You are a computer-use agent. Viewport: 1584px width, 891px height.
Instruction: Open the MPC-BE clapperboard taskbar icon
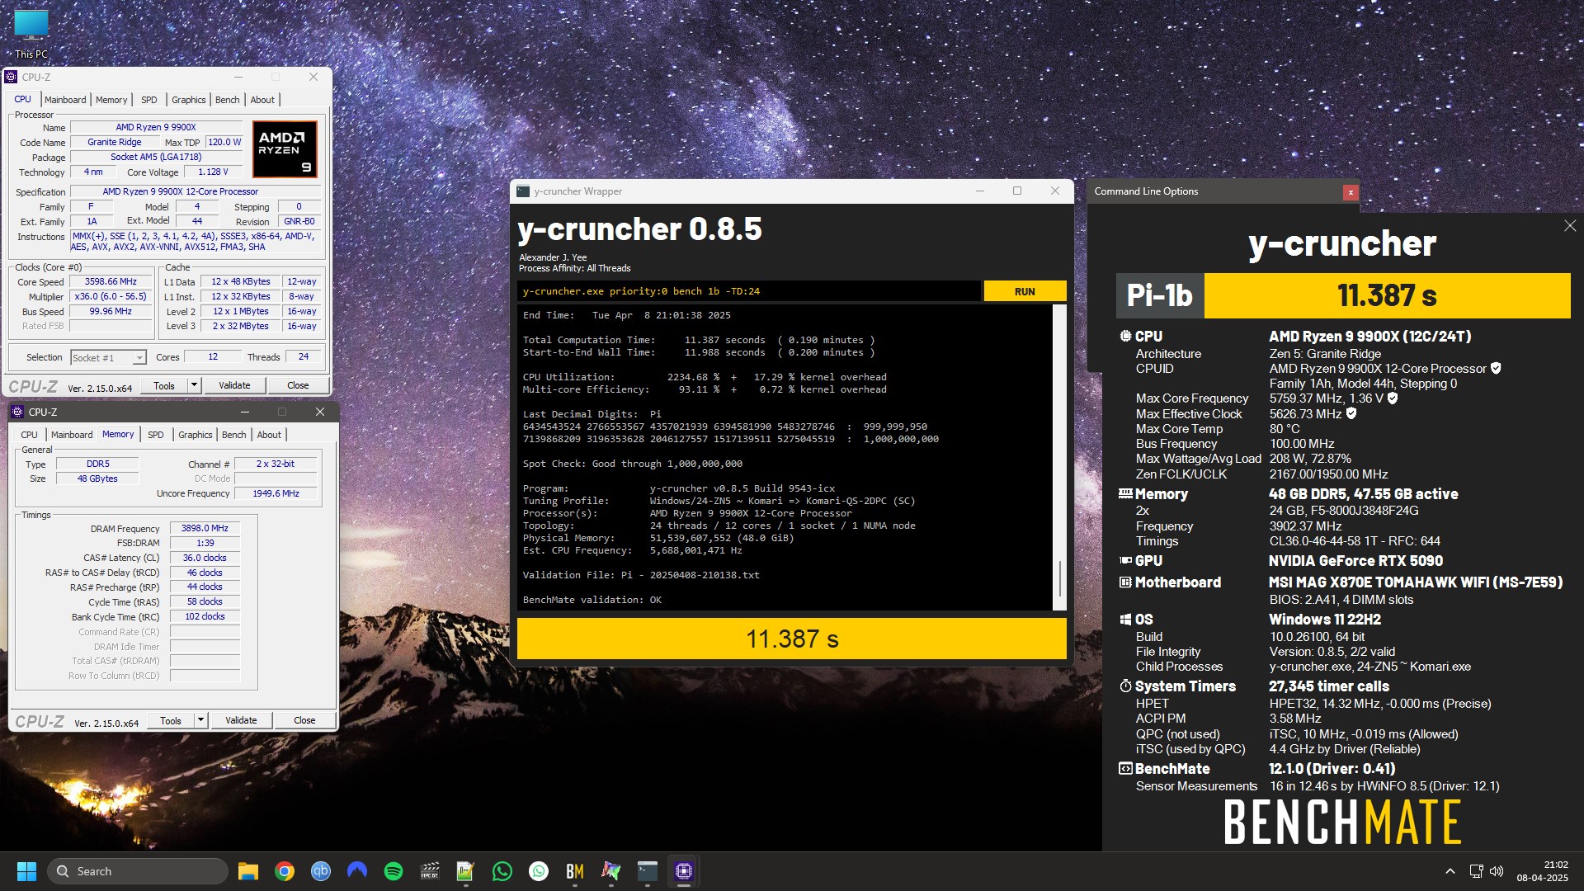[x=430, y=871]
